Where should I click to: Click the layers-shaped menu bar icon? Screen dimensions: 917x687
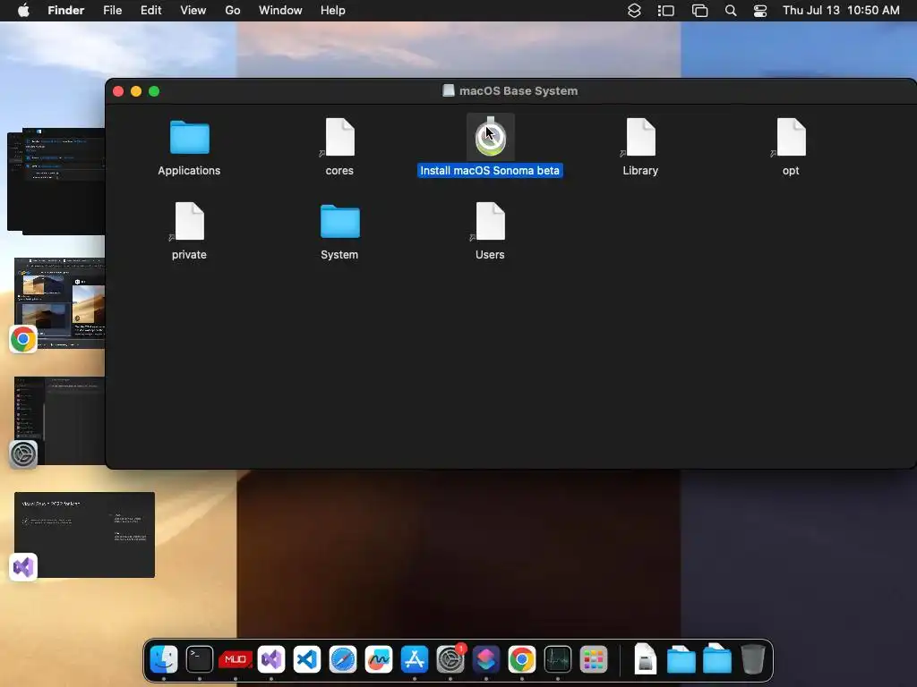pyautogui.click(x=635, y=11)
